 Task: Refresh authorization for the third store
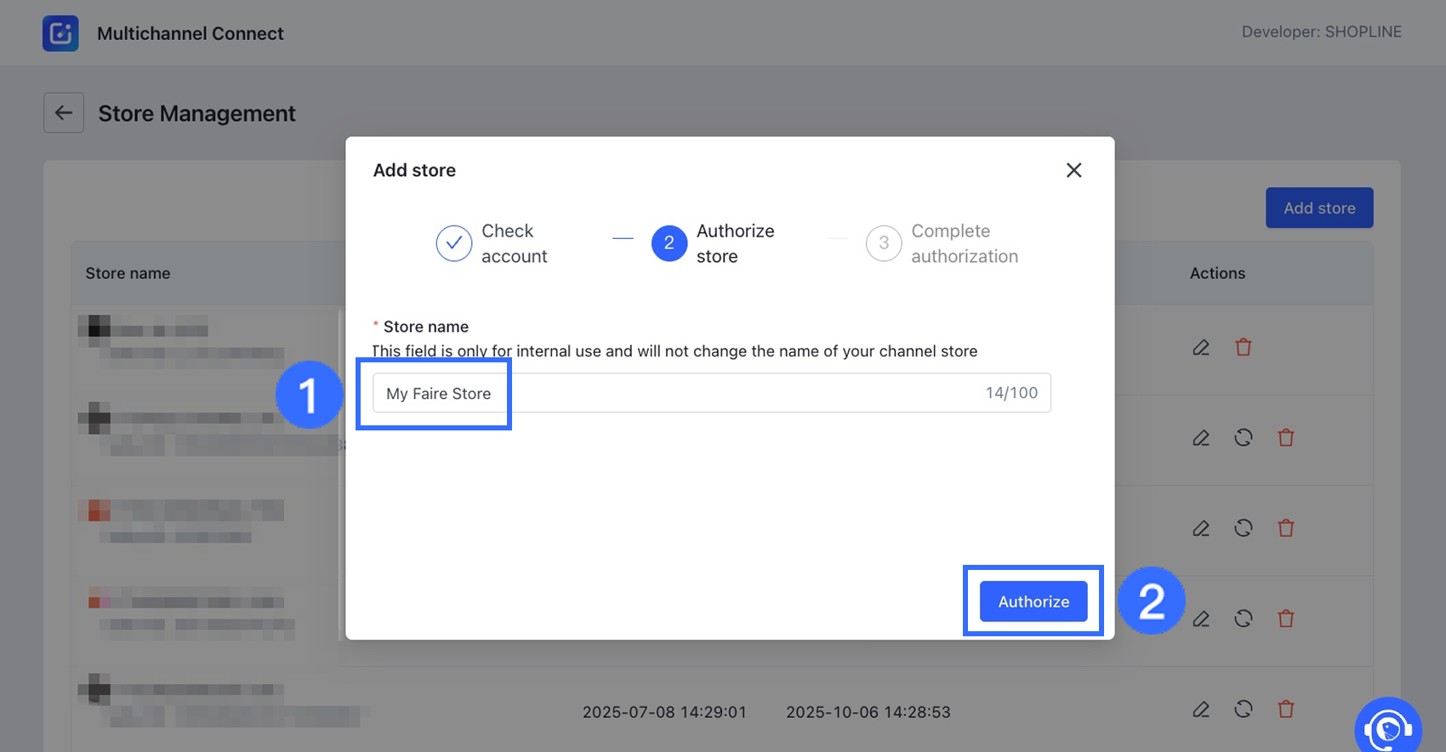coord(1244,528)
